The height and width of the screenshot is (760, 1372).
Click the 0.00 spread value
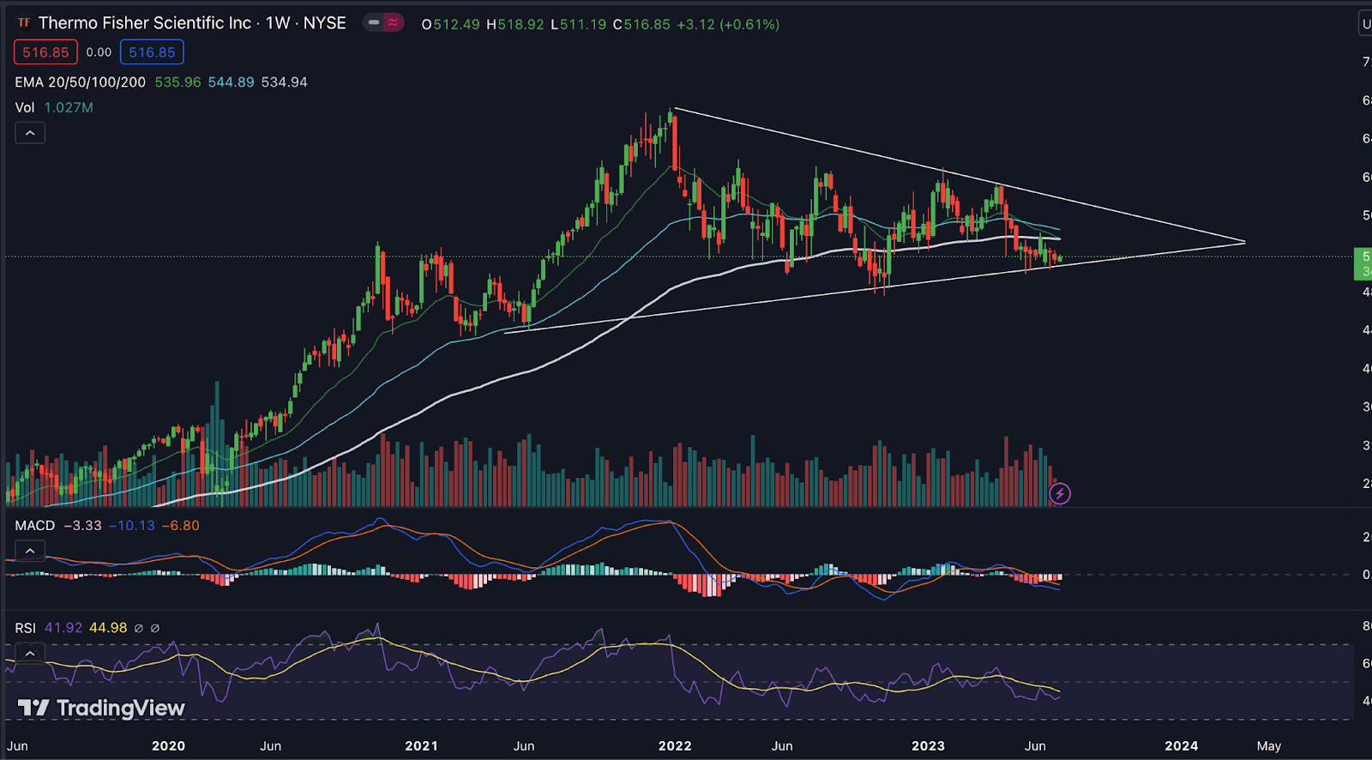click(99, 52)
